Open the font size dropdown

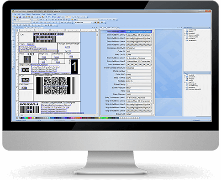(36, 20)
